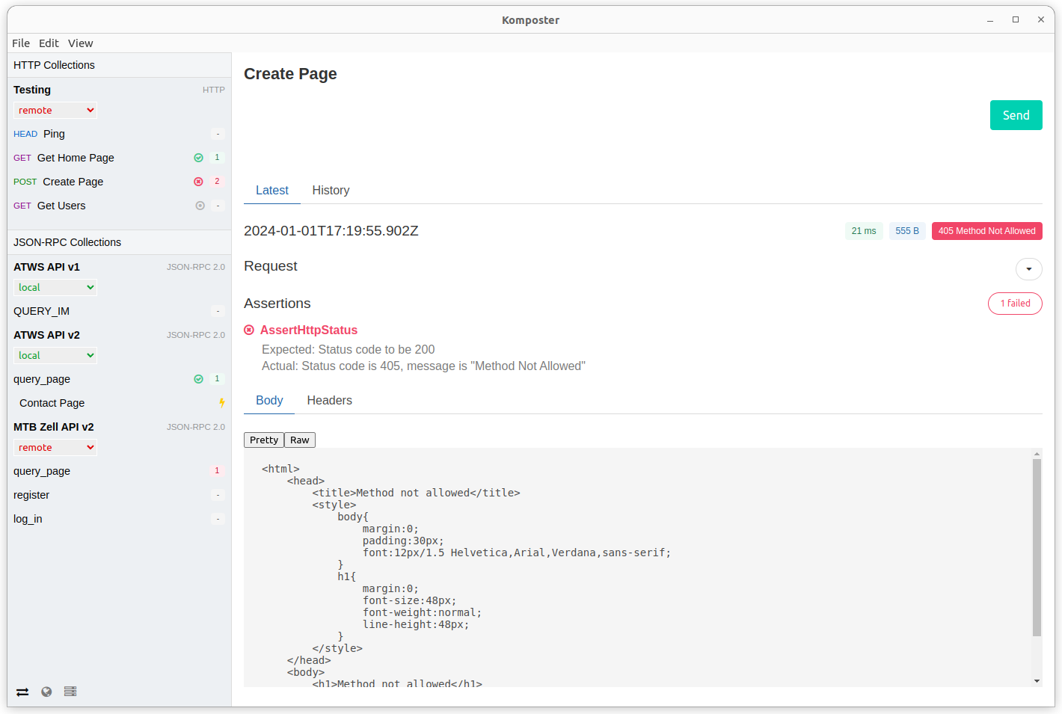Click the red failure icon next to AssertHttpStatus
The image size is (1062, 714).
pos(249,330)
